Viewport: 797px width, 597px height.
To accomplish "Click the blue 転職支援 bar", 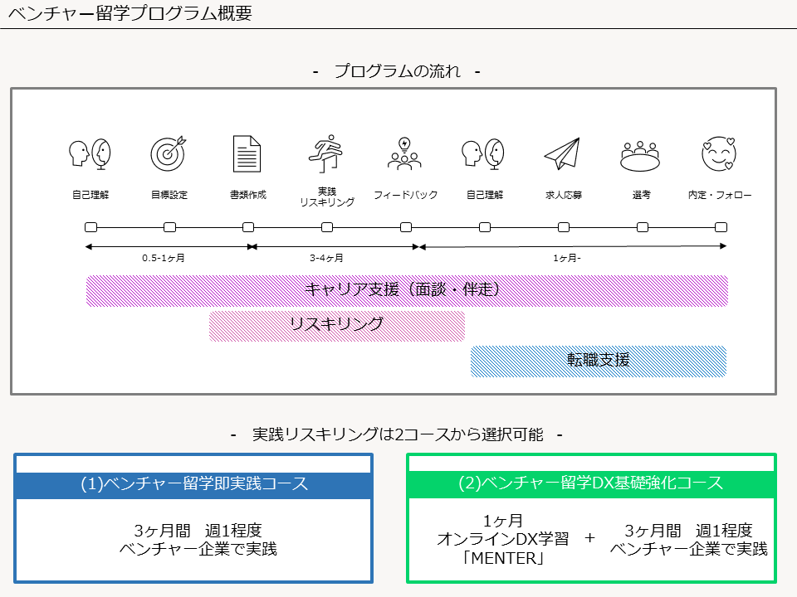I will click(x=599, y=361).
